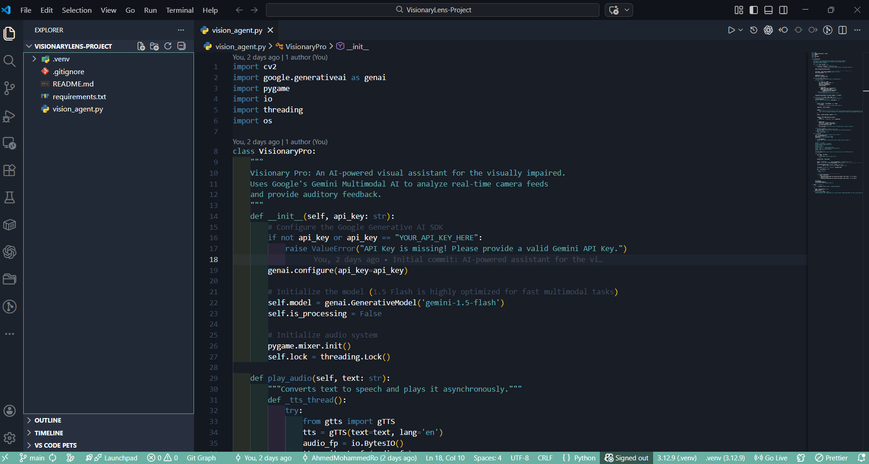Click the code minimap overview
Viewport: 869px width, 464px height.
pos(836,123)
